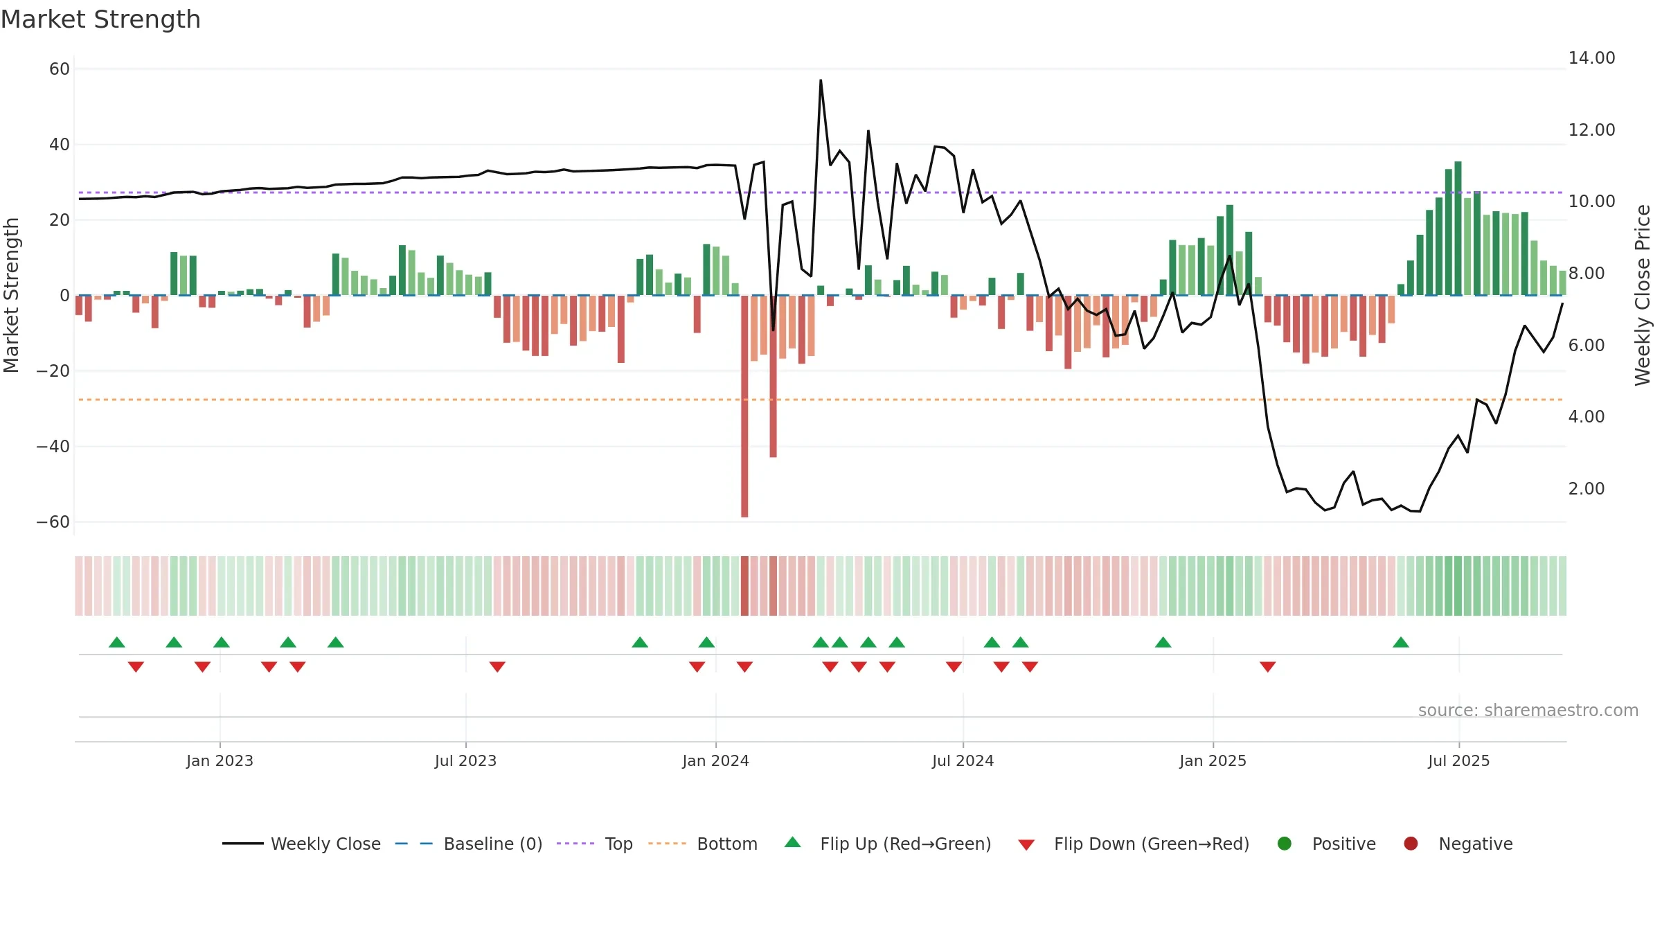The height and width of the screenshot is (935, 1662).
Task: Toggle the Baseline (0) legend entry
Action: 468,844
